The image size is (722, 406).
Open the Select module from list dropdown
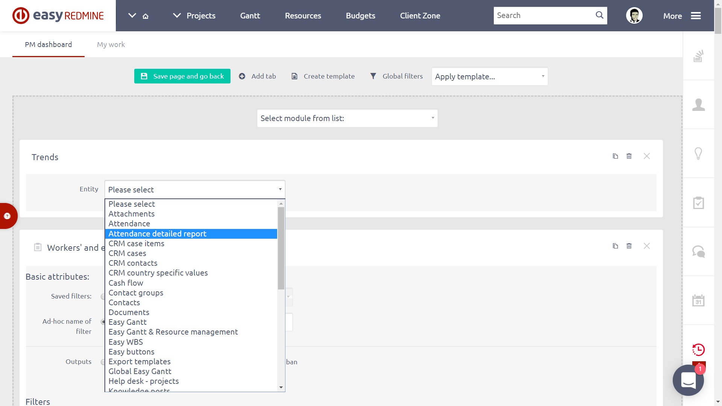coord(347,118)
